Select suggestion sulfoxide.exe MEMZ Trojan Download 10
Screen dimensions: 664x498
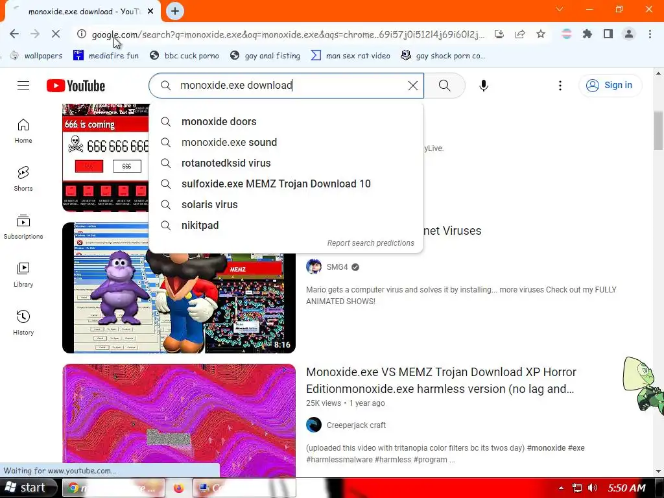[286, 184]
